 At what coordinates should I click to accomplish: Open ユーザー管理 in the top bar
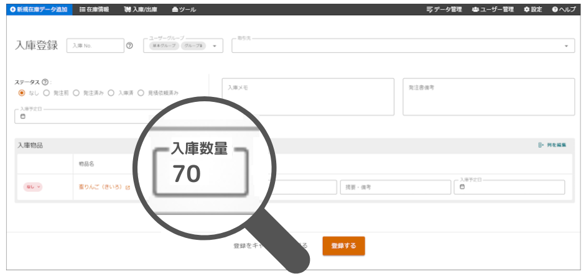tap(493, 10)
